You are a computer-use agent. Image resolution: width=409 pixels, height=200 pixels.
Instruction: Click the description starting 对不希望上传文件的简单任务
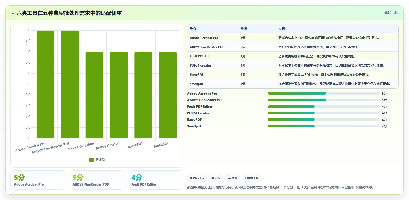[332, 66]
